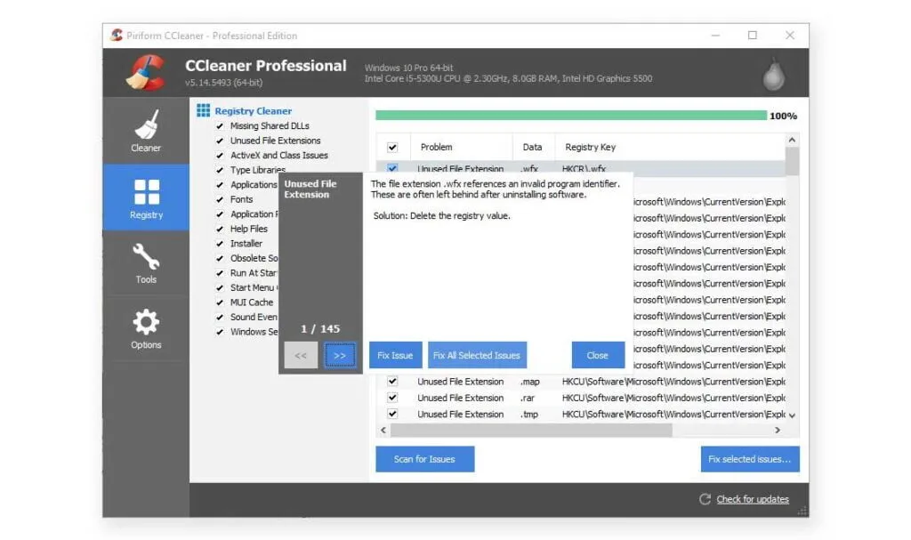Click the '1 / 145' issue counter
This screenshot has width=911, height=540.
[320, 329]
